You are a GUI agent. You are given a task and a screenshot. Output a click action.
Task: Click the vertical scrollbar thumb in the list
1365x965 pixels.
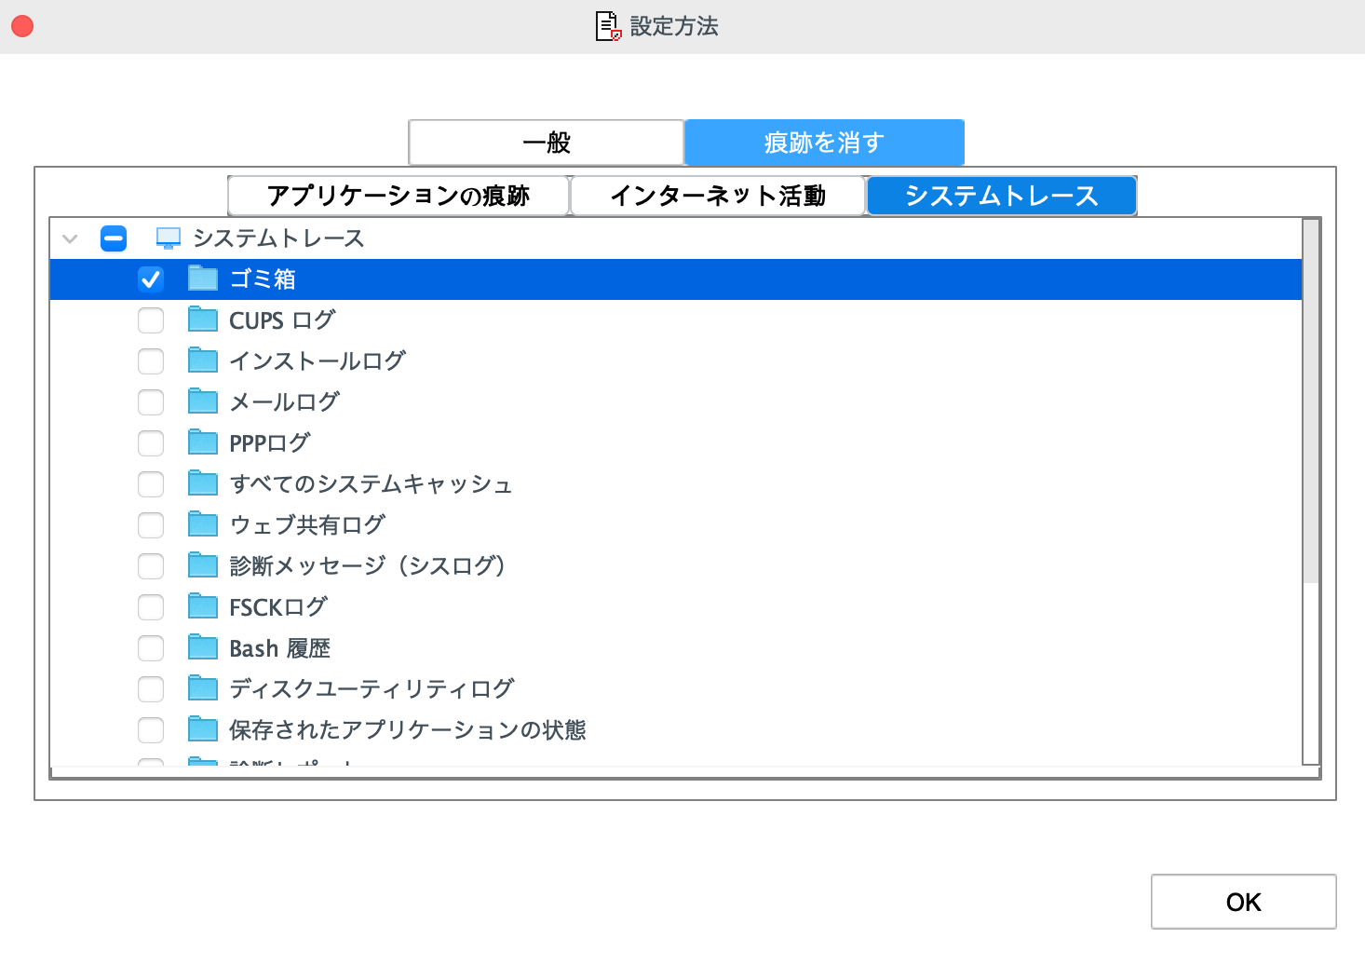[1311, 401]
